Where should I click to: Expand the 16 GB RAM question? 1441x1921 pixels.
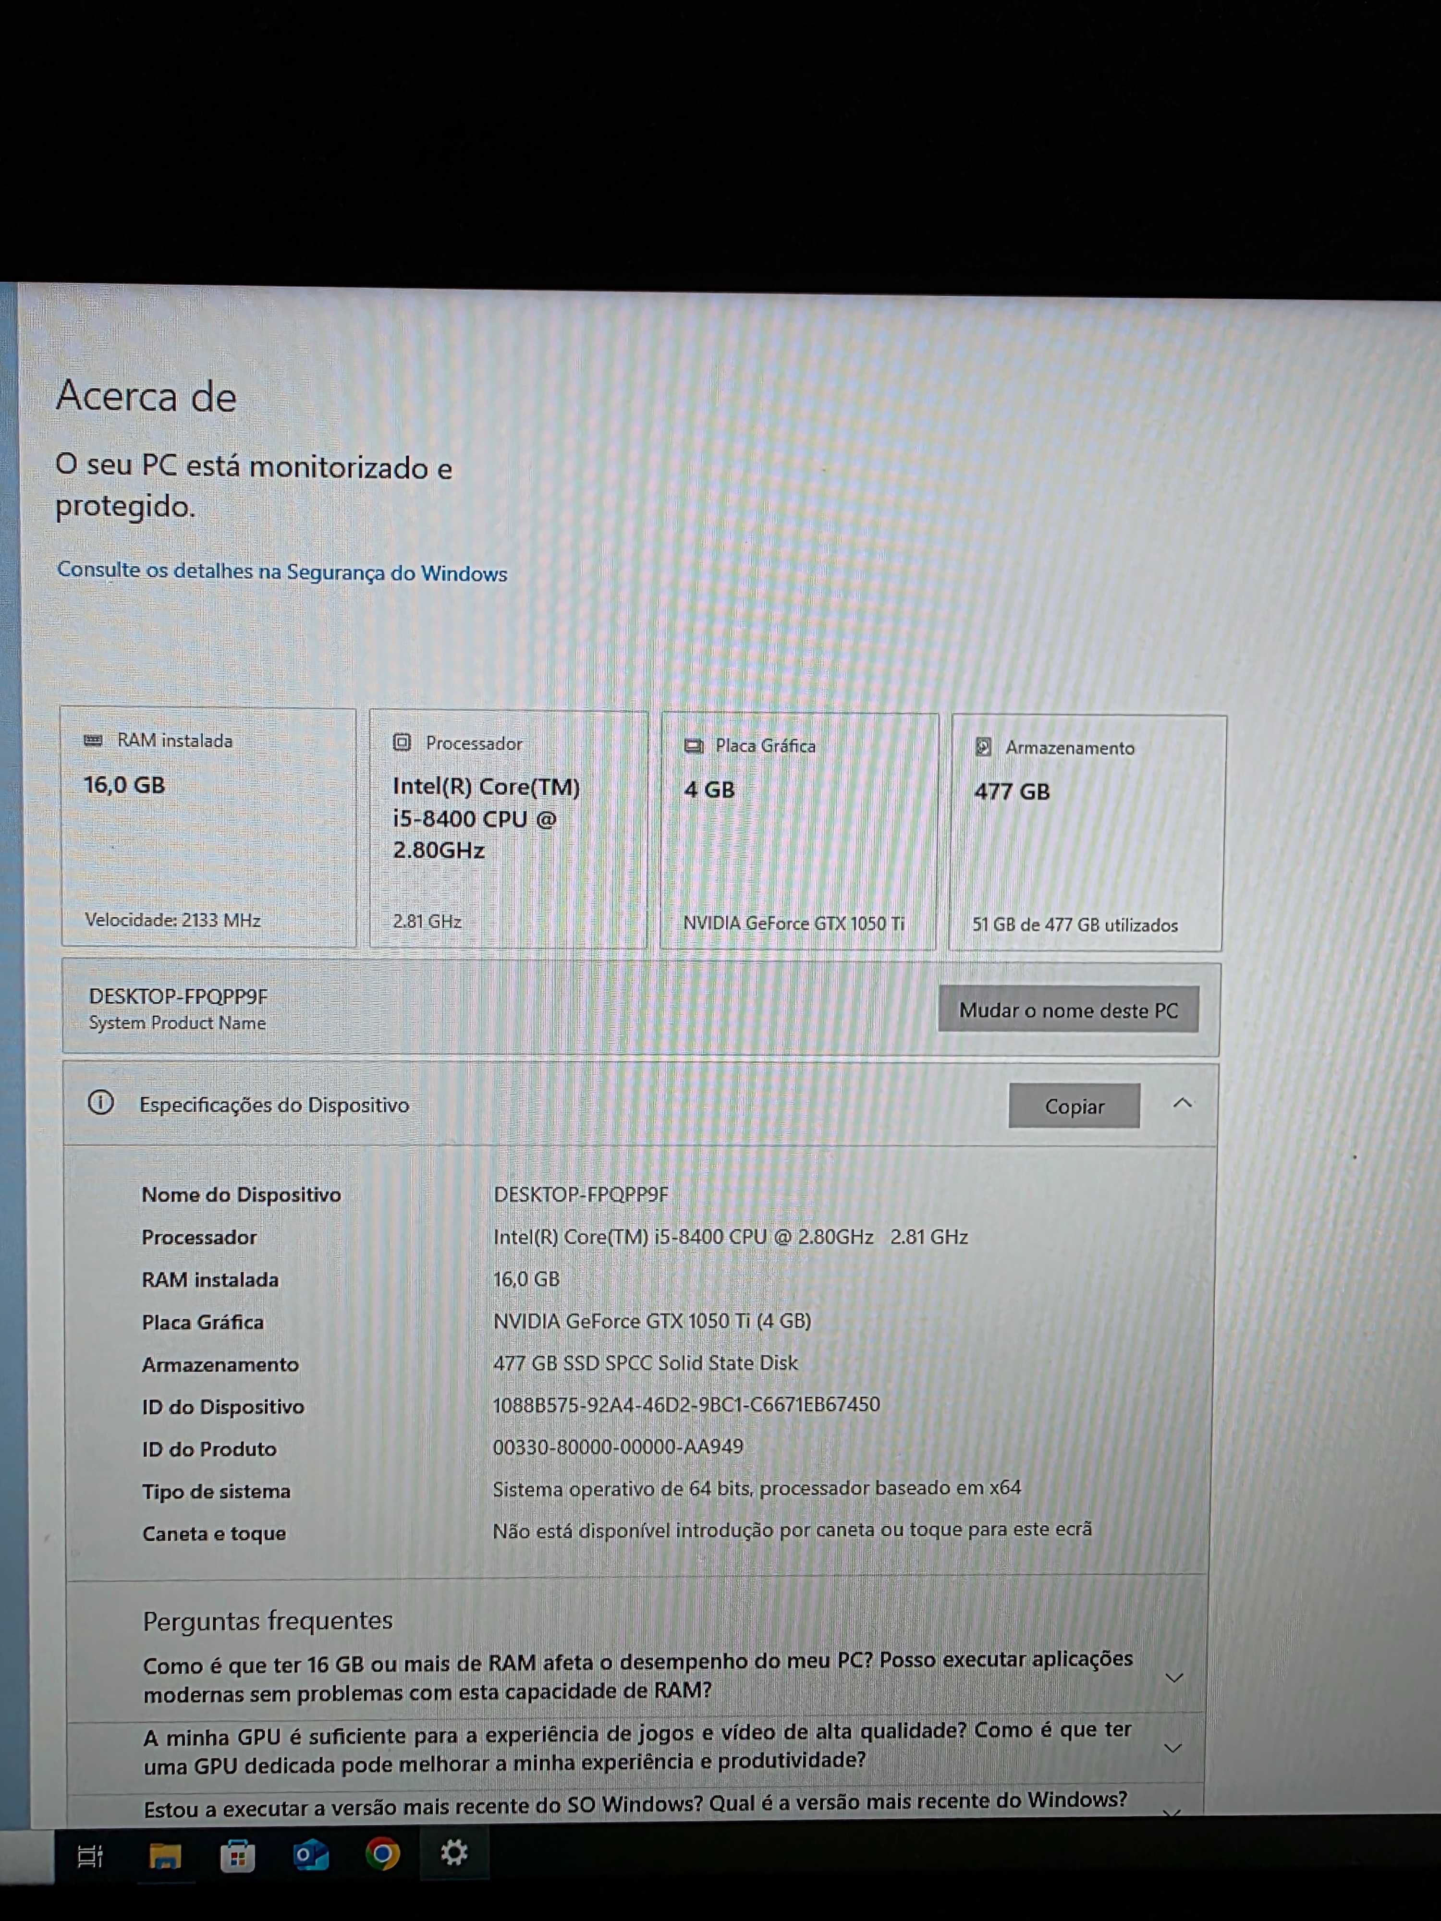[x=1173, y=1677]
